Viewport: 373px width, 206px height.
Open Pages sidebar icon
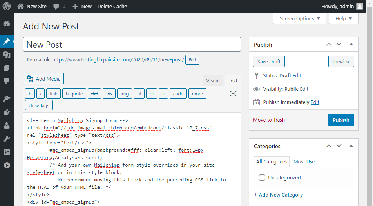(7, 68)
